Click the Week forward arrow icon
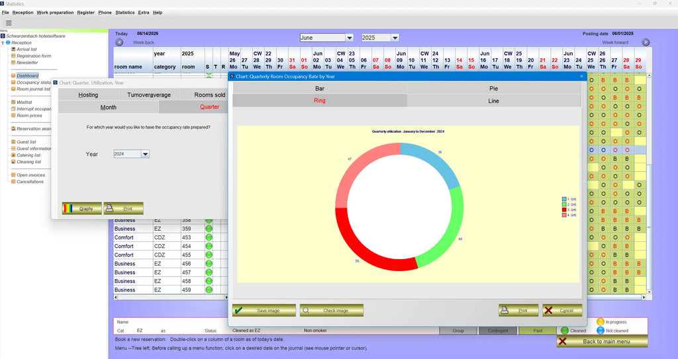This screenshot has height=359, width=678. (x=646, y=42)
